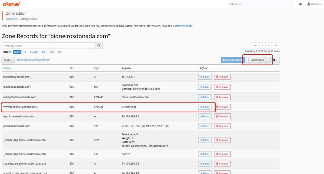Open Email Routing Configuration link
Screen dimensions: 324x174
pos(33,60)
